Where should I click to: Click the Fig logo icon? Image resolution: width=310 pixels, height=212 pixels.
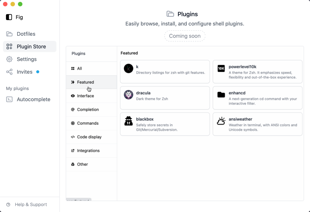[x=9, y=17]
